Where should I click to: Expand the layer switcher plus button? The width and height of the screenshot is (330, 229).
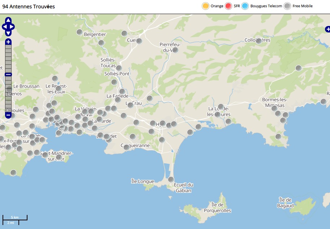click(x=327, y=29)
